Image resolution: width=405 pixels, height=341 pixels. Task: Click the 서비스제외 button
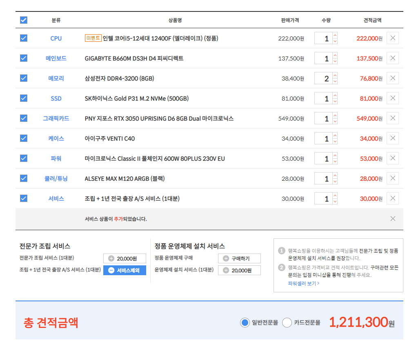coord(125,270)
